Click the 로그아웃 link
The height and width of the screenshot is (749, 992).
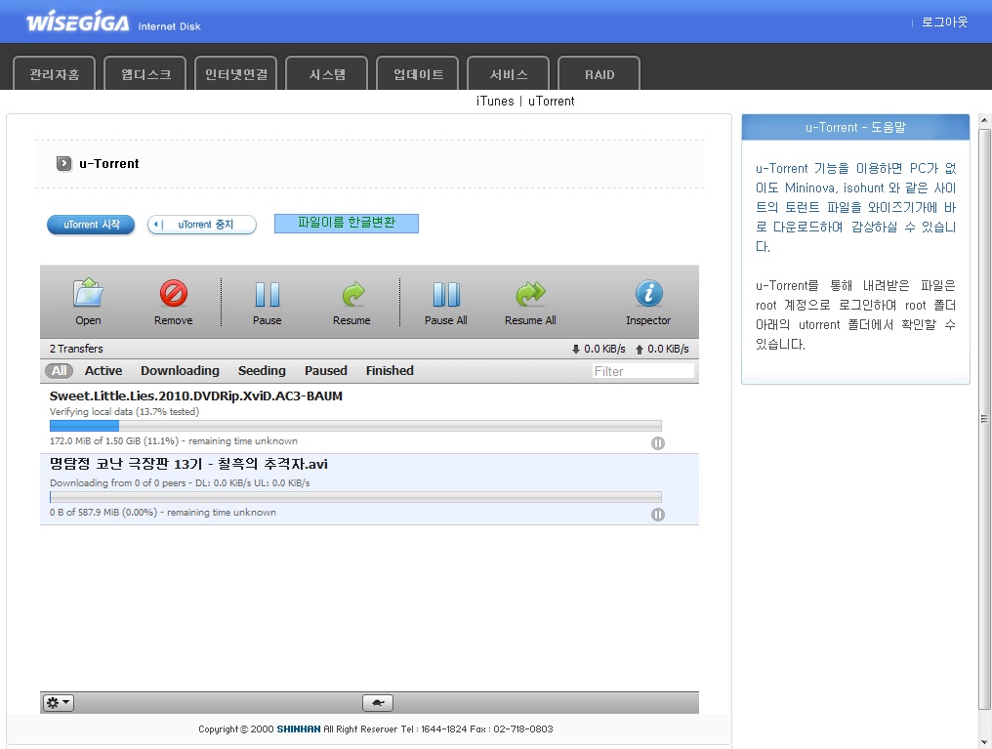[944, 22]
